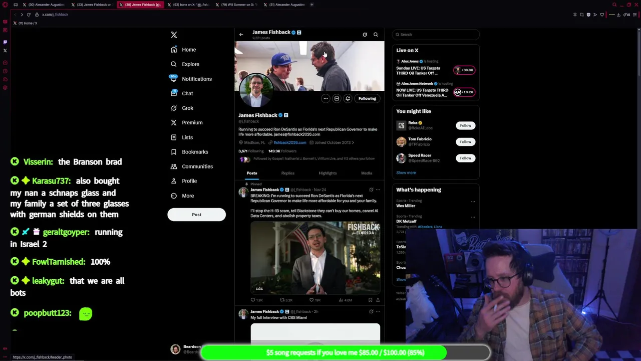The height and width of the screenshot is (361, 641).
Task: Click the message envelope icon on profile
Action: (x=337, y=98)
